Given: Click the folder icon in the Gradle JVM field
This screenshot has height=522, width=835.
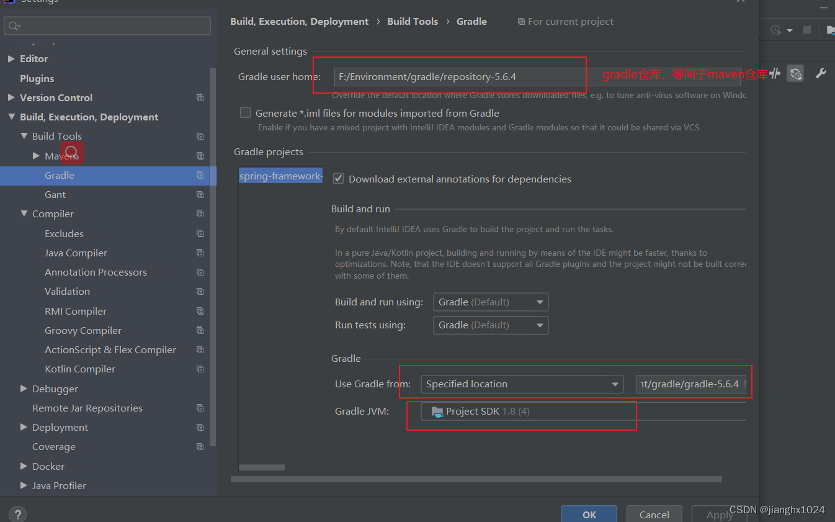Looking at the screenshot, I should tap(437, 412).
